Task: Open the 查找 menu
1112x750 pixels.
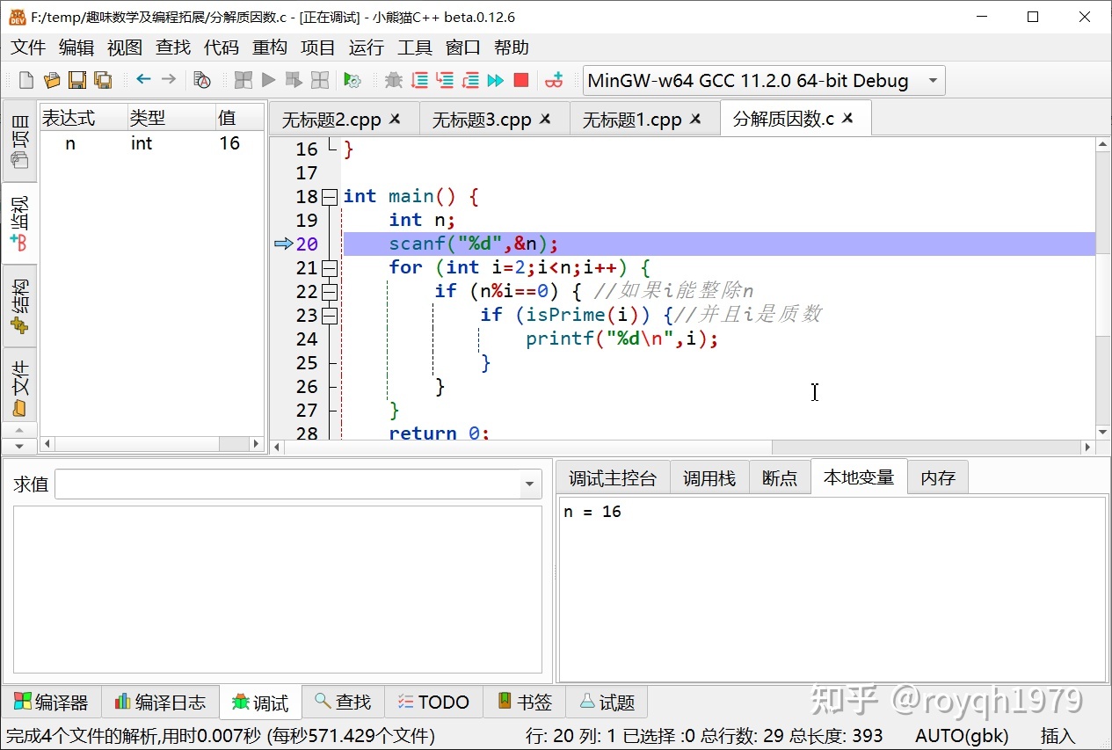Action: [x=173, y=47]
